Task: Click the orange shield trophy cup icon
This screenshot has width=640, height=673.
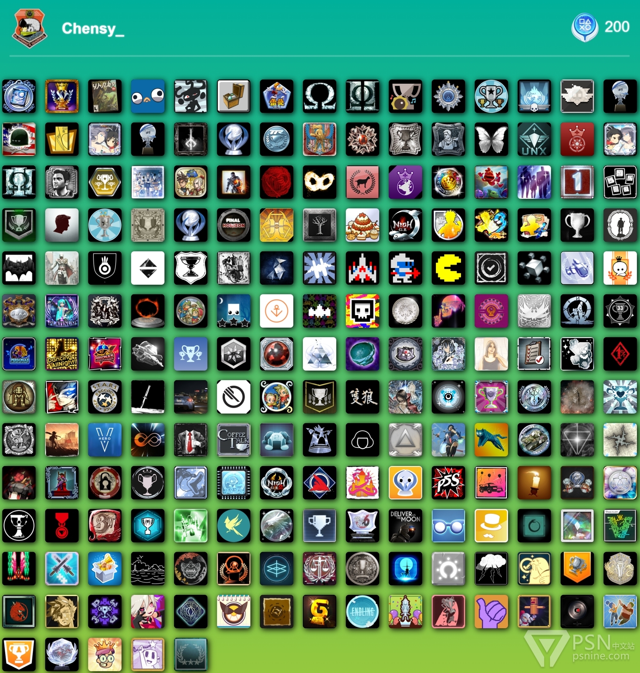Action: click(x=19, y=654)
